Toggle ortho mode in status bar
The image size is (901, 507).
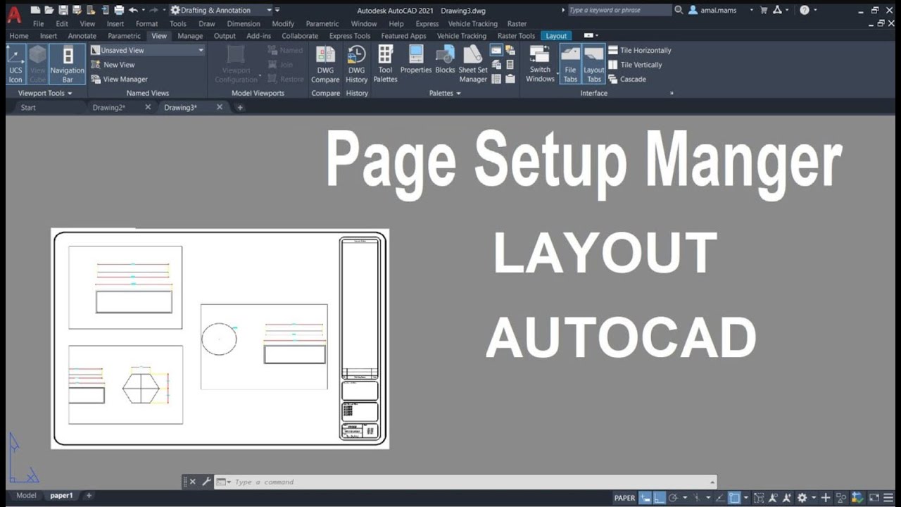(659, 498)
